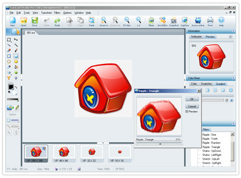Select the rectangular marquee selection tool
241x178 pixels.
pos(9,39)
